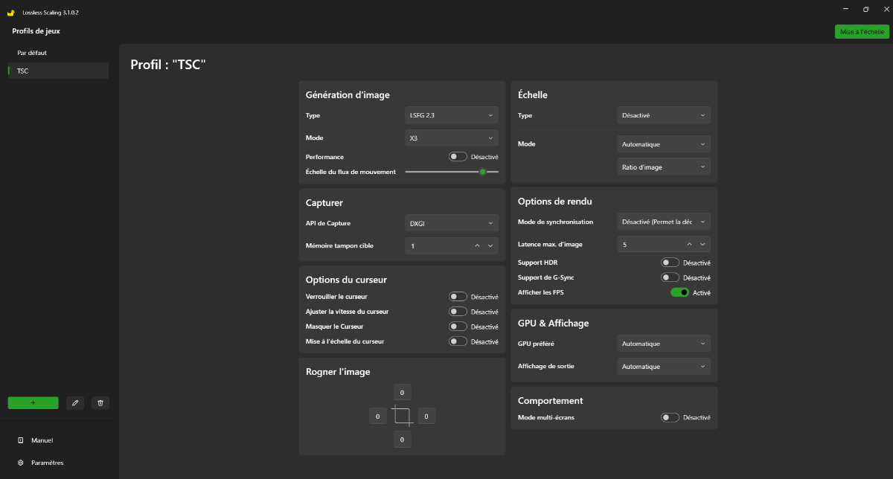The width and height of the screenshot is (893, 479).
Task: Toggle Mode multi-écrans switch
Action: pyautogui.click(x=670, y=417)
